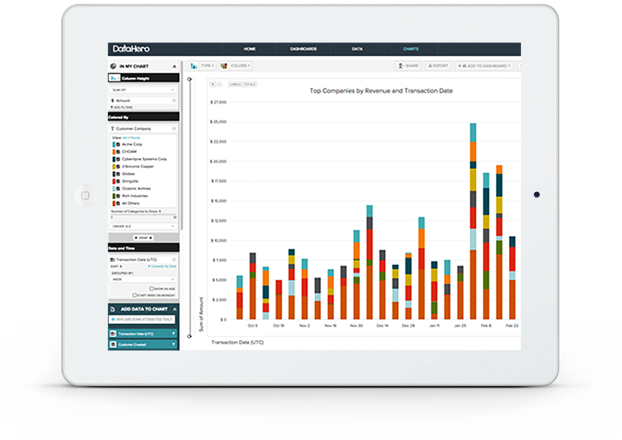This screenshot has height=440, width=622.
Task: Uncheck the Oceanic Airlines checkbox
Action: click(x=118, y=188)
